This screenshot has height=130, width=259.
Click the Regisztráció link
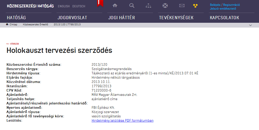coord(231,5)
